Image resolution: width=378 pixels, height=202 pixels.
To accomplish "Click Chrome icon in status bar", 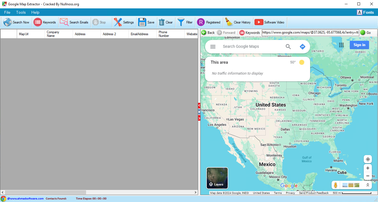I will click(3, 199).
